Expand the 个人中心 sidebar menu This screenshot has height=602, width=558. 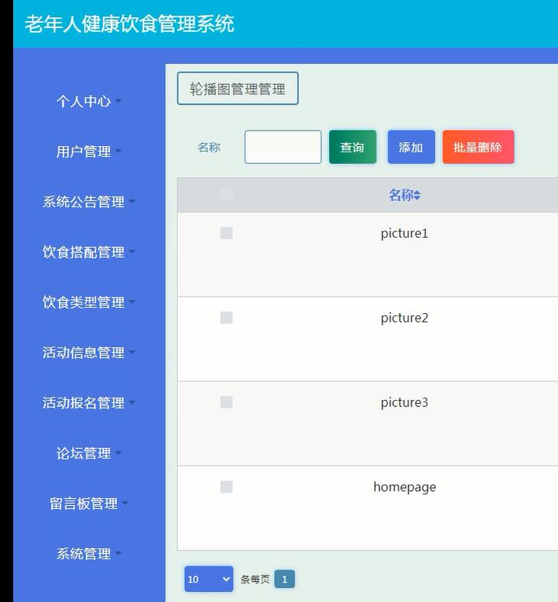(88, 101)
